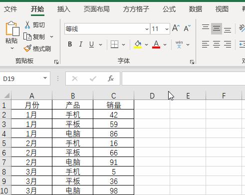Click the Cut (剪切) scissors icon
The height and width of the screenshot is (195, 245).
27,24
